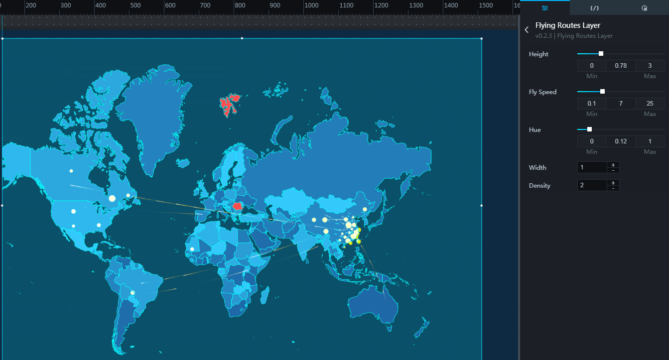Image resolution: width=669 pixels, height=360 pixels.
Task: Decrease Density with the minus button
Action: tap(613, 188)
